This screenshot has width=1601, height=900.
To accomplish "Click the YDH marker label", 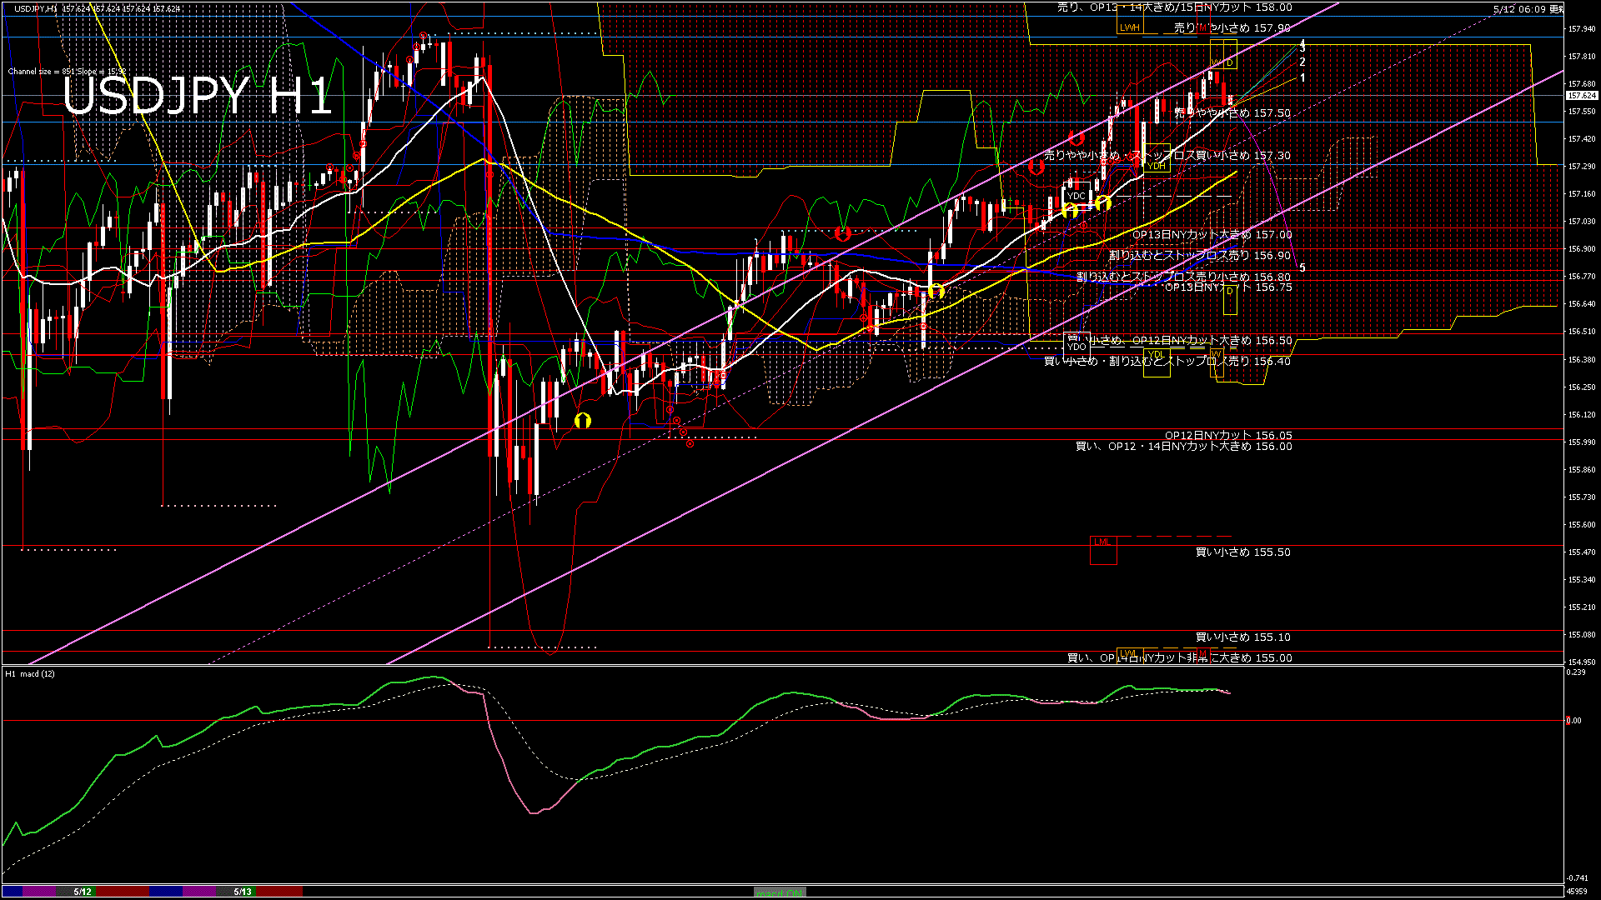I will pyautogui.click(x=1157, y=166).
